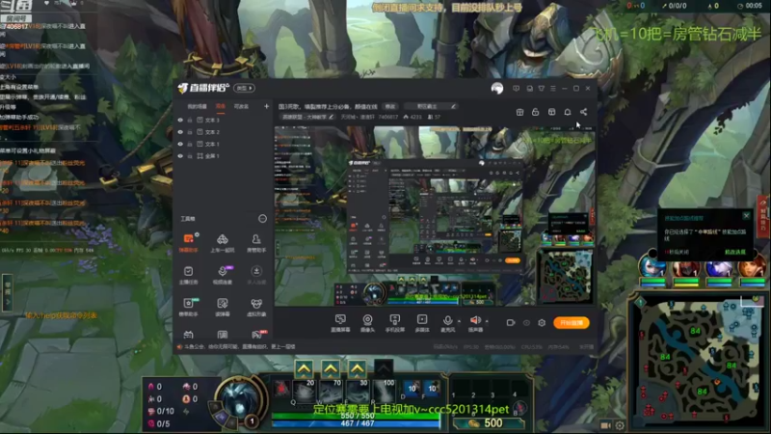Edit the 英雄联盟 category selector

coord(307,117)
